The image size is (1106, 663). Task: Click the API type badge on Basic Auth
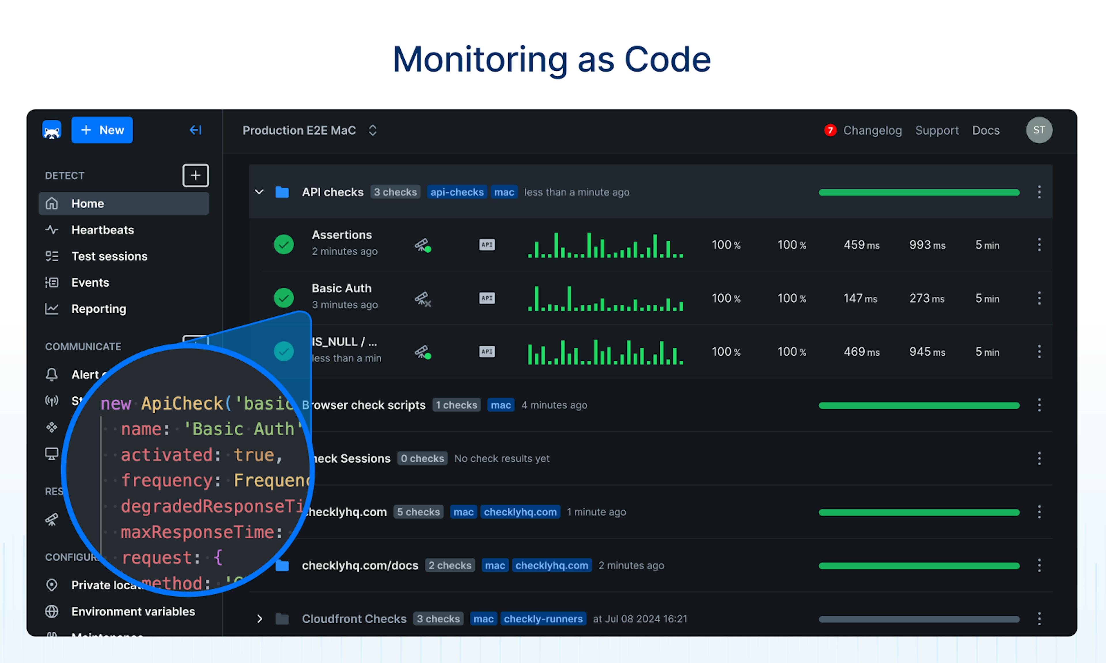point(487,298)
